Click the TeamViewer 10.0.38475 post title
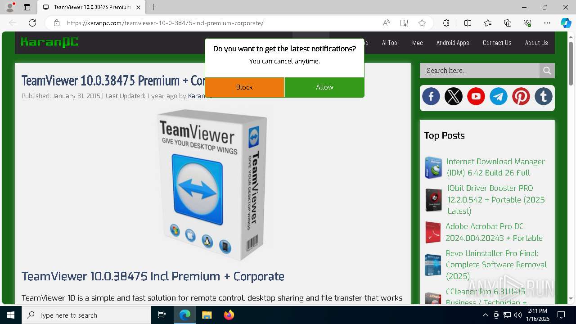 (x=113, y=81)
